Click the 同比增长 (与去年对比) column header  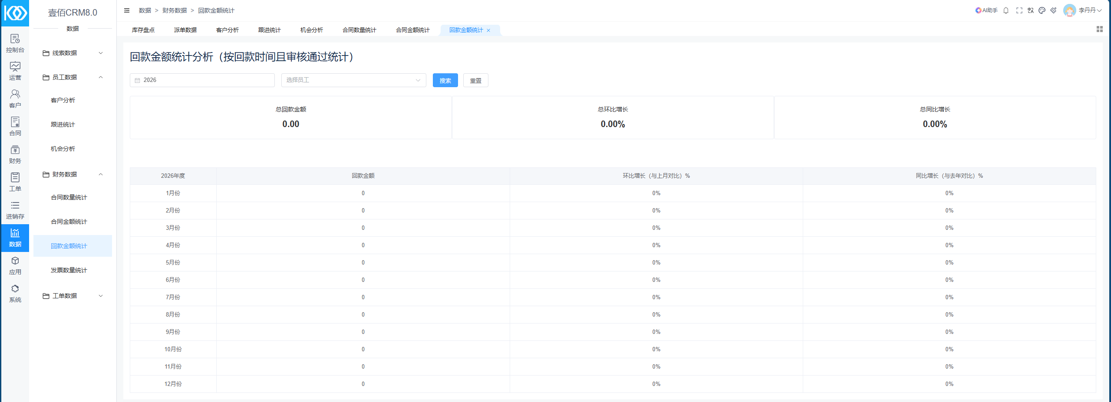[949, 176]
